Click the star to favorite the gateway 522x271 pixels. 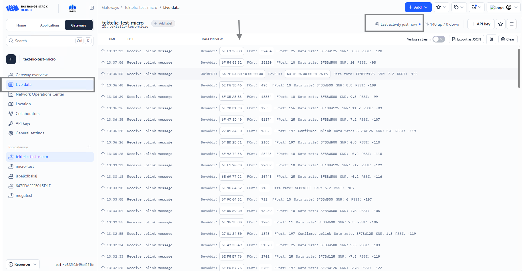(501, 24)
